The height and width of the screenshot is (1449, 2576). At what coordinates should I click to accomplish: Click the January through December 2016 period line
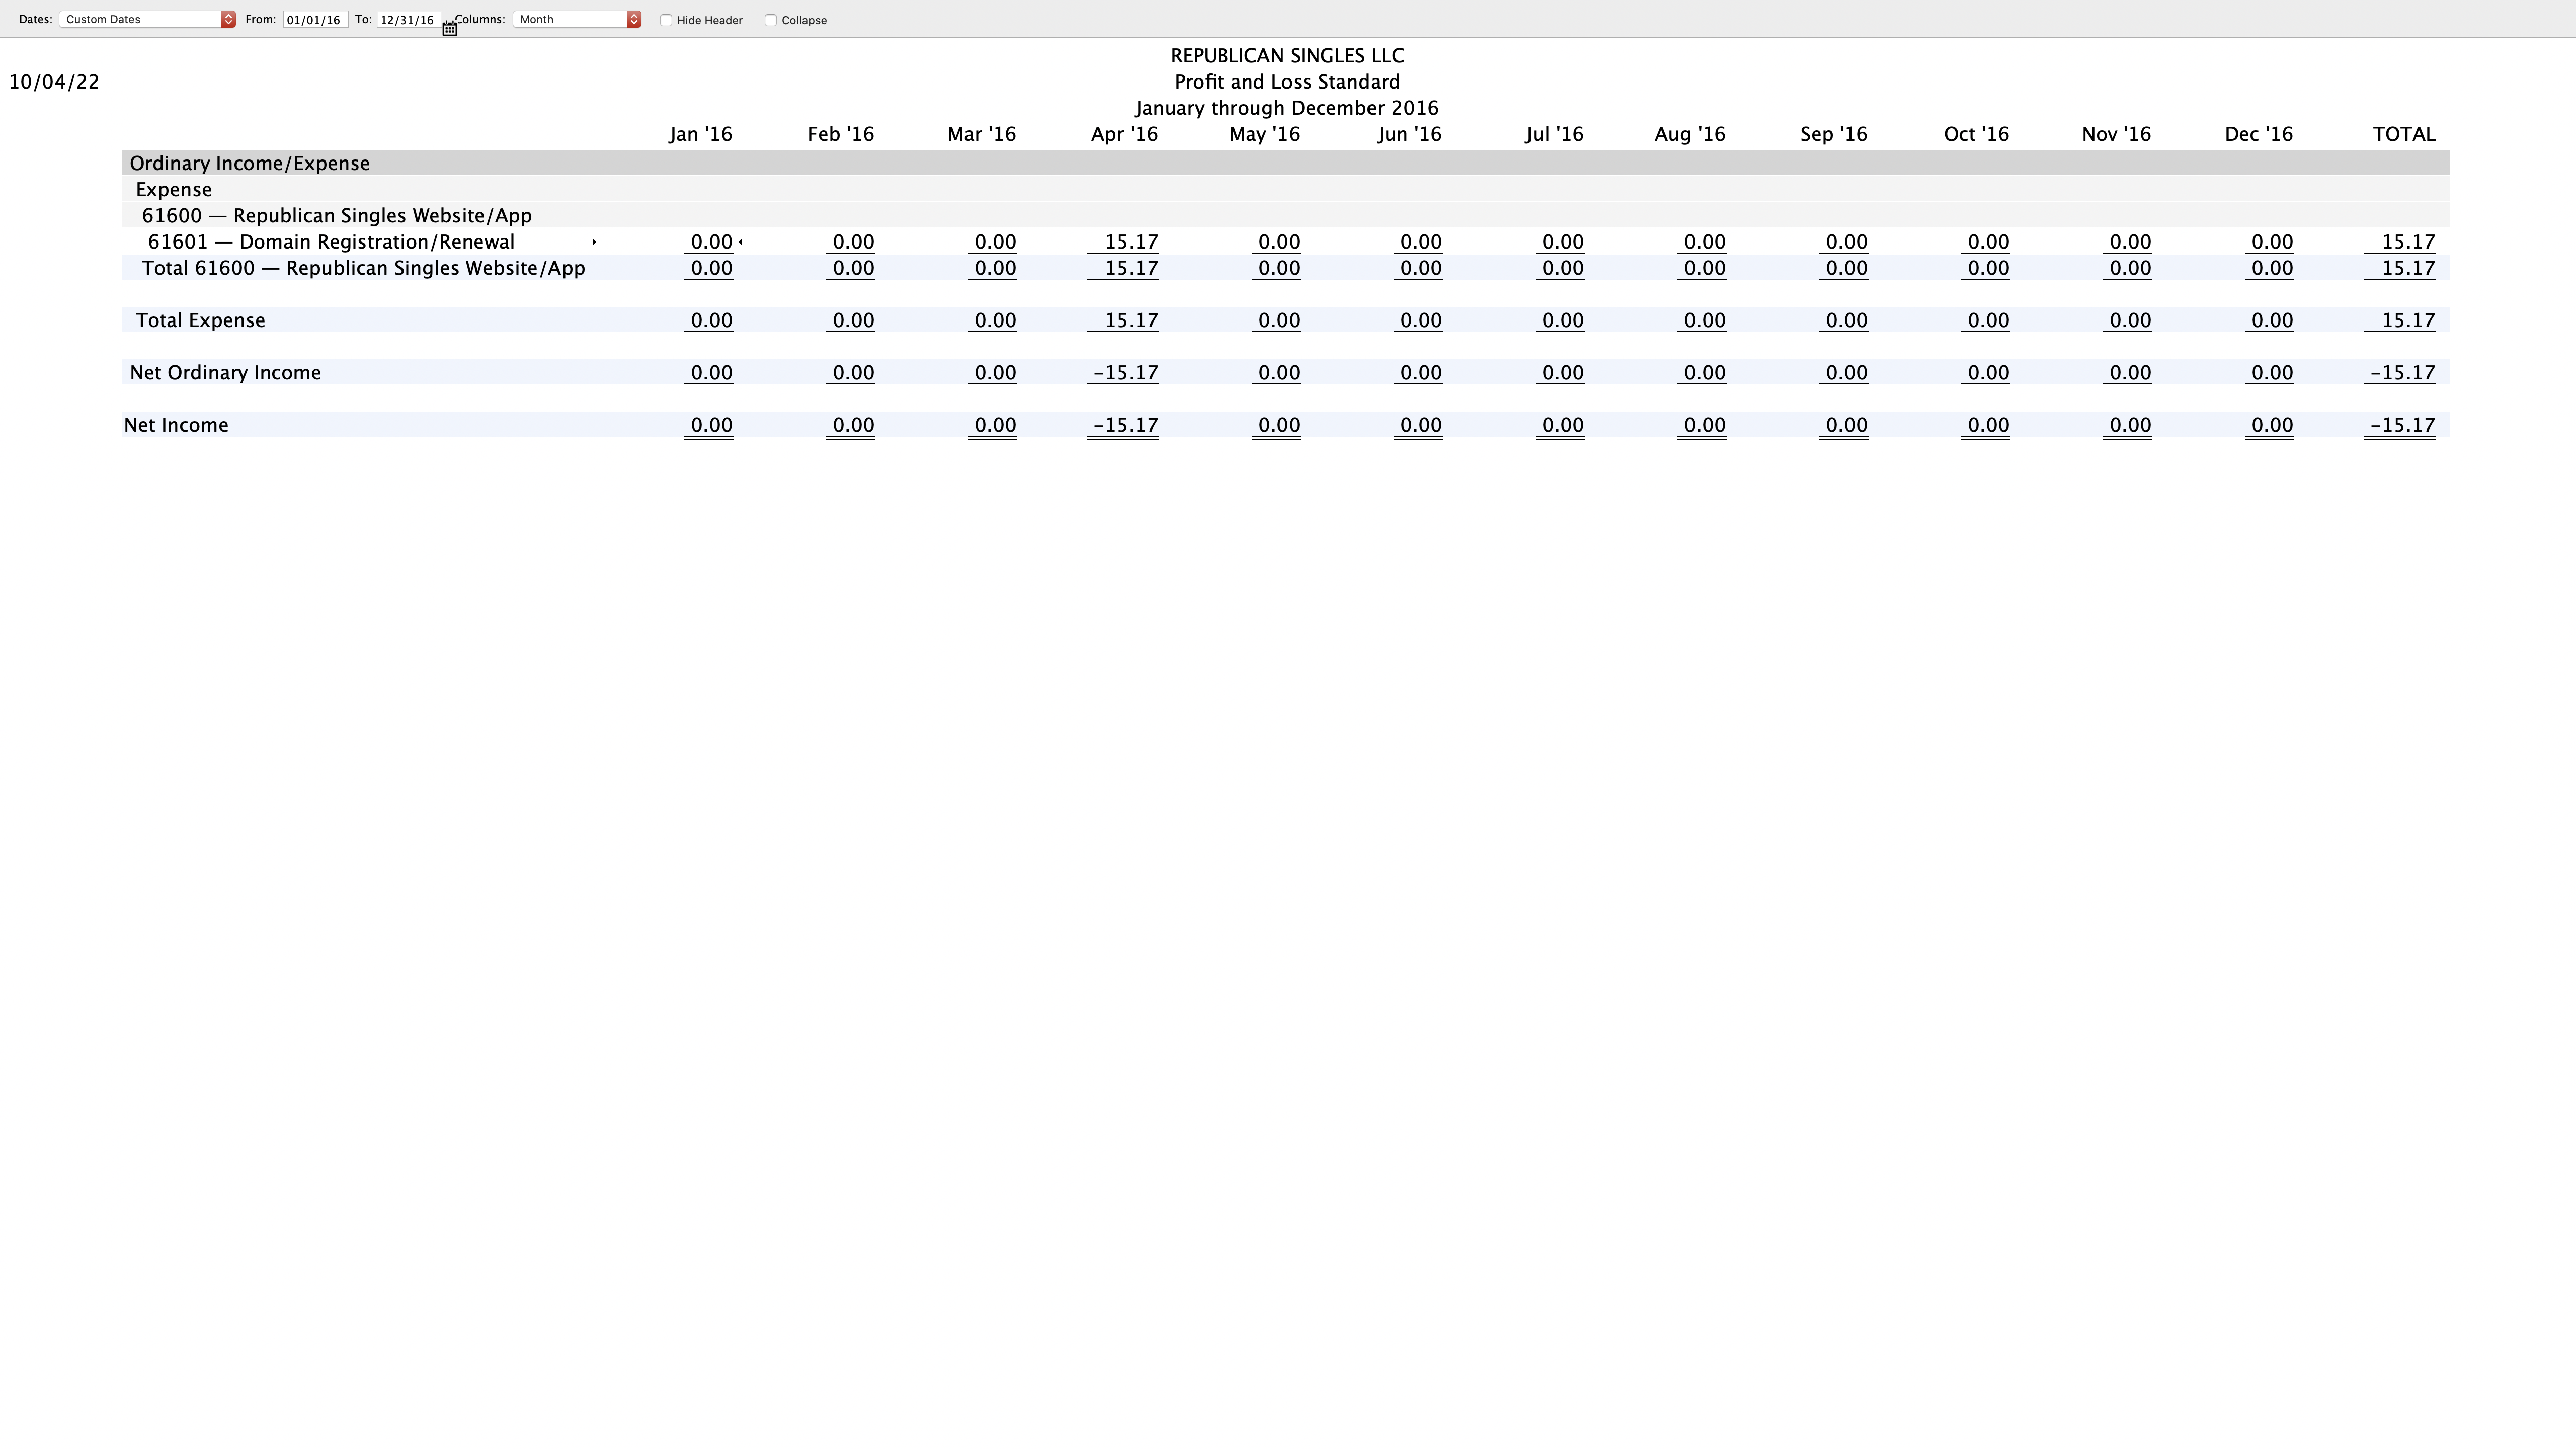(1287, 108)
